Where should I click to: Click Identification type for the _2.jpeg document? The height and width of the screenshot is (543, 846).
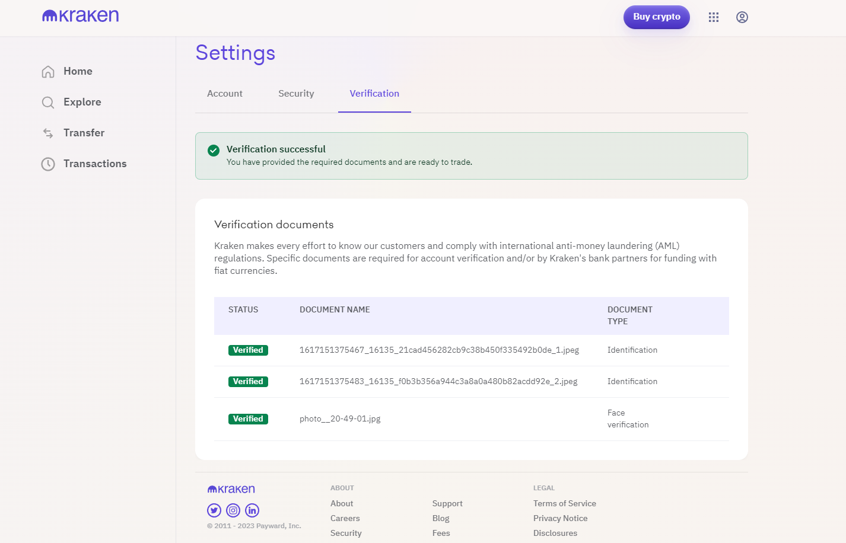[632, 382]
